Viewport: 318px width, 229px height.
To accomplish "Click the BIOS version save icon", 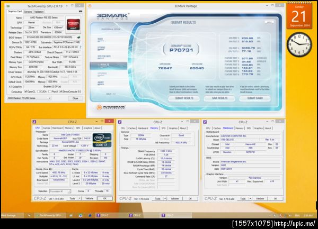I will tap(78, 37).
